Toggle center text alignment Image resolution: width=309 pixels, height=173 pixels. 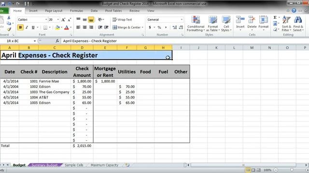[x=85, y=27]
